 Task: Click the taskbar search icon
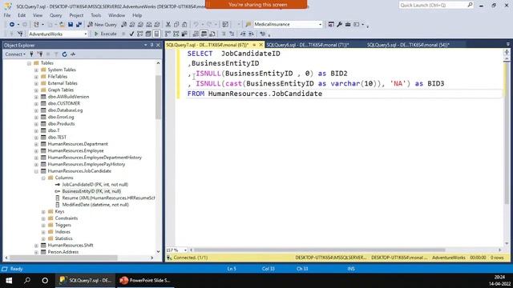27,281
